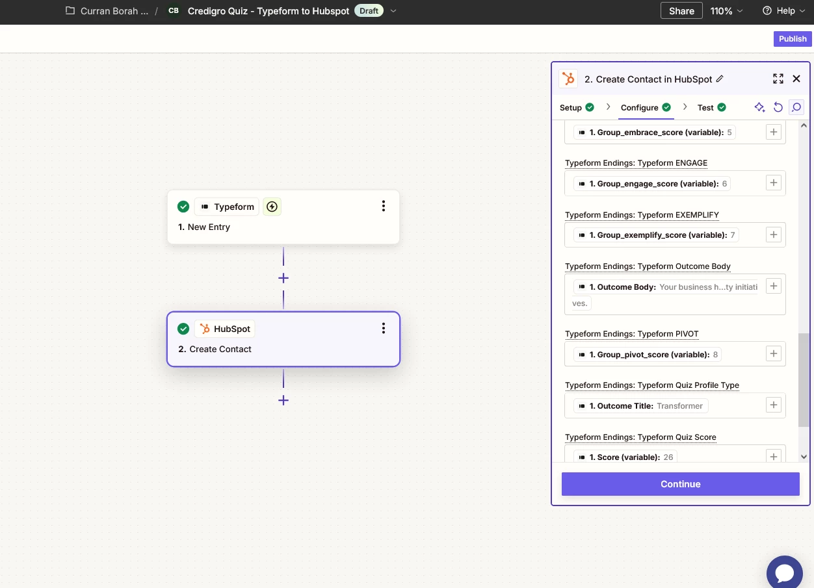Click plus button for Group_embrace_score field
The width and height of the screenshot is (814, 588).
774,132
